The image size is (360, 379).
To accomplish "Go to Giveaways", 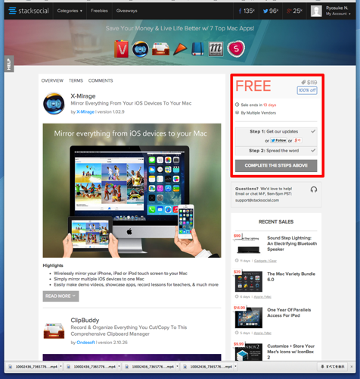I will (126, 11).
